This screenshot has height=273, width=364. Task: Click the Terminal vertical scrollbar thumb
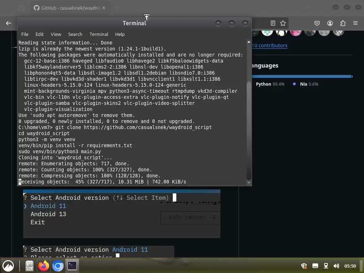pos(249,130)
